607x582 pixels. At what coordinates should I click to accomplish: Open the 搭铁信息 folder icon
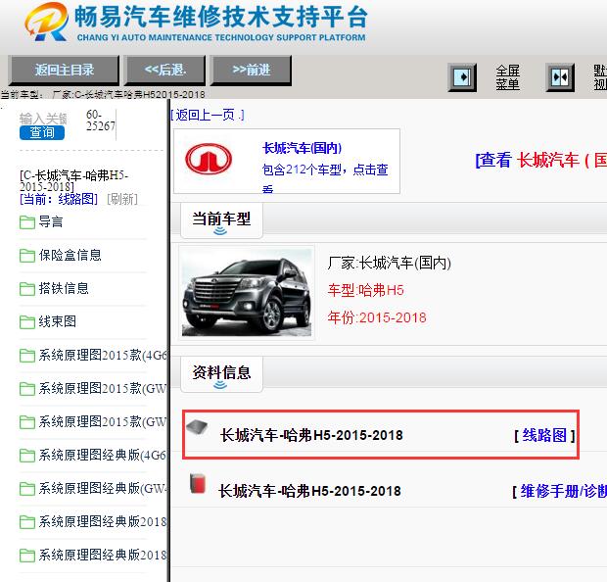27,289
